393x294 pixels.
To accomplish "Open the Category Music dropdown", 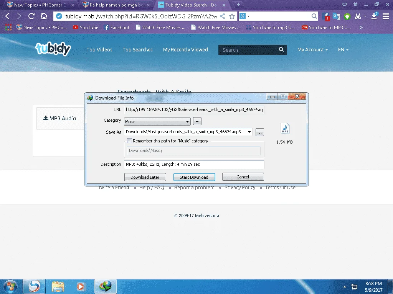I will [x=157, y=121].
